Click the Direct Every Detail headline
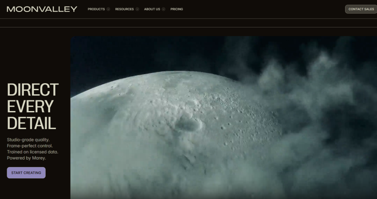The height and width of the screenshot is (199, 377). [x=32, y=106]
